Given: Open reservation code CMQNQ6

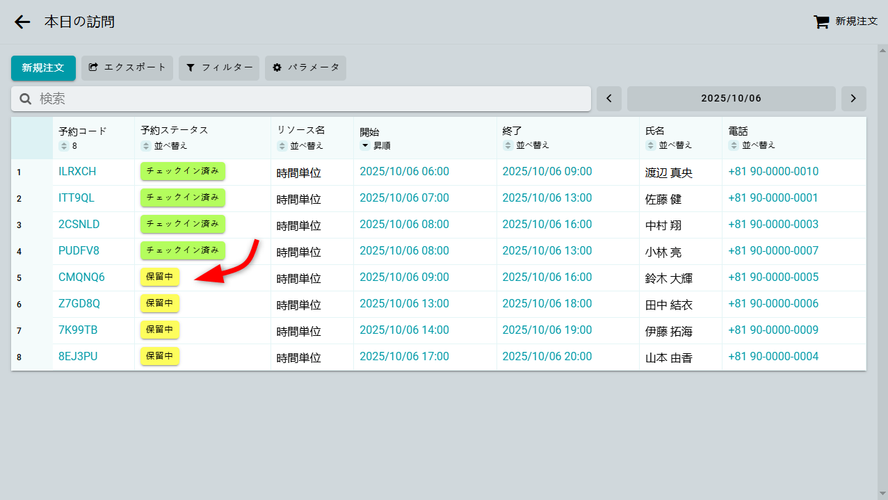Looking at the screenshot, I should 81,277.
